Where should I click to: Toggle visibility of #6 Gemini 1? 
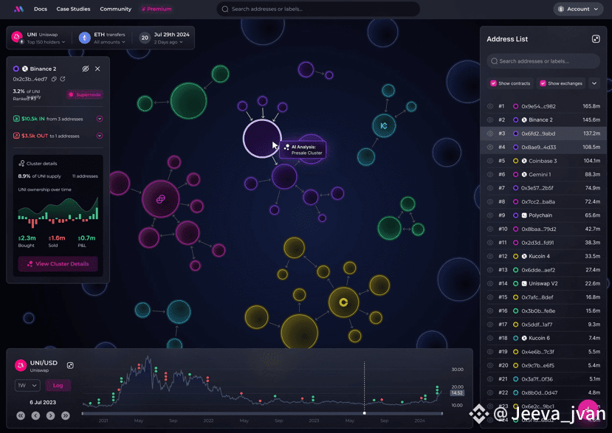(490, 174)
